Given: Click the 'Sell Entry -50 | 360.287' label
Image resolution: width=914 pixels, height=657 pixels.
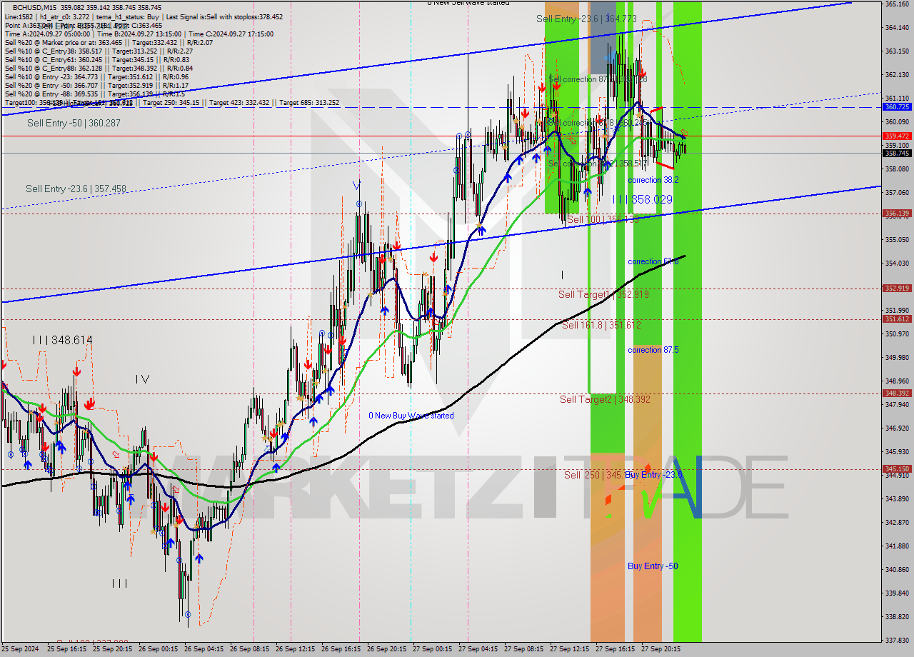Looking at the screenshot, I should click(74, 123).
